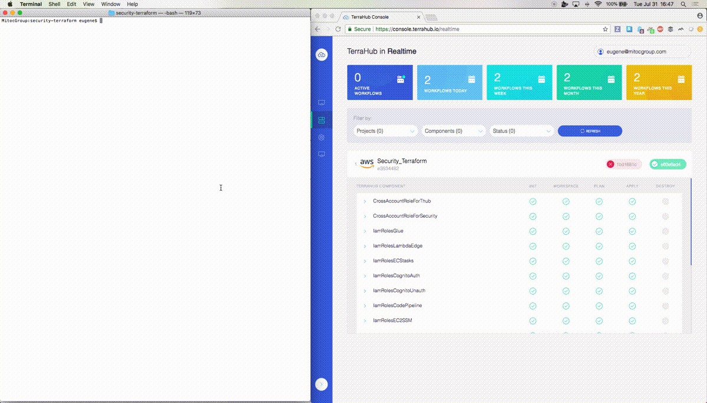Image resolution: width=707 pixels, height=403 pixels.
Task: Click Apply status check for IamRolesLambdaEdge
Action: pos(632,246)
